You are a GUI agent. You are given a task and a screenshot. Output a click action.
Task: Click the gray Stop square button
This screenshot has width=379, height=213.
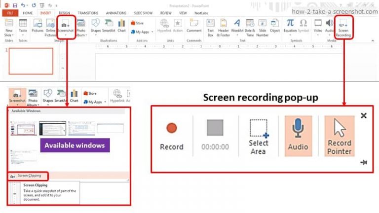coord(215,128)
